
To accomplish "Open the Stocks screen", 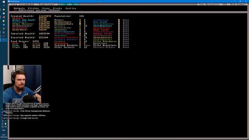I will 57,8.
